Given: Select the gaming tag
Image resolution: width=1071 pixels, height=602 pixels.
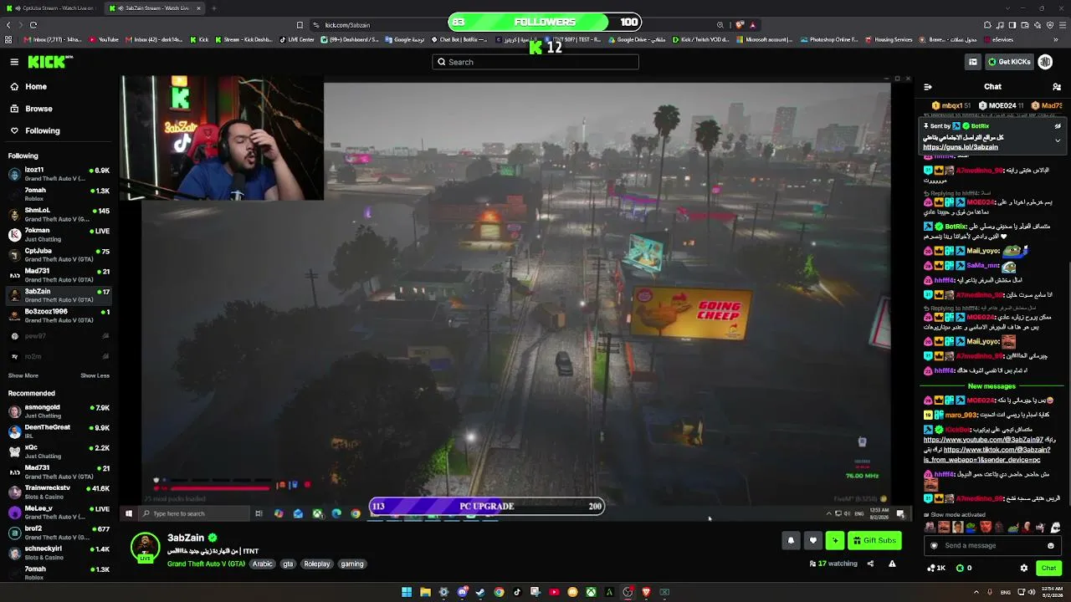Looking at the screenshot, I should pyautogui.click(x=352, y=564).
